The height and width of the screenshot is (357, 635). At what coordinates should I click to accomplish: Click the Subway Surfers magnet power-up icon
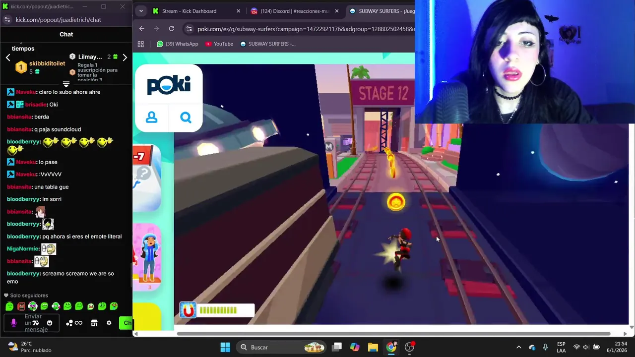[x=188, y=310]
